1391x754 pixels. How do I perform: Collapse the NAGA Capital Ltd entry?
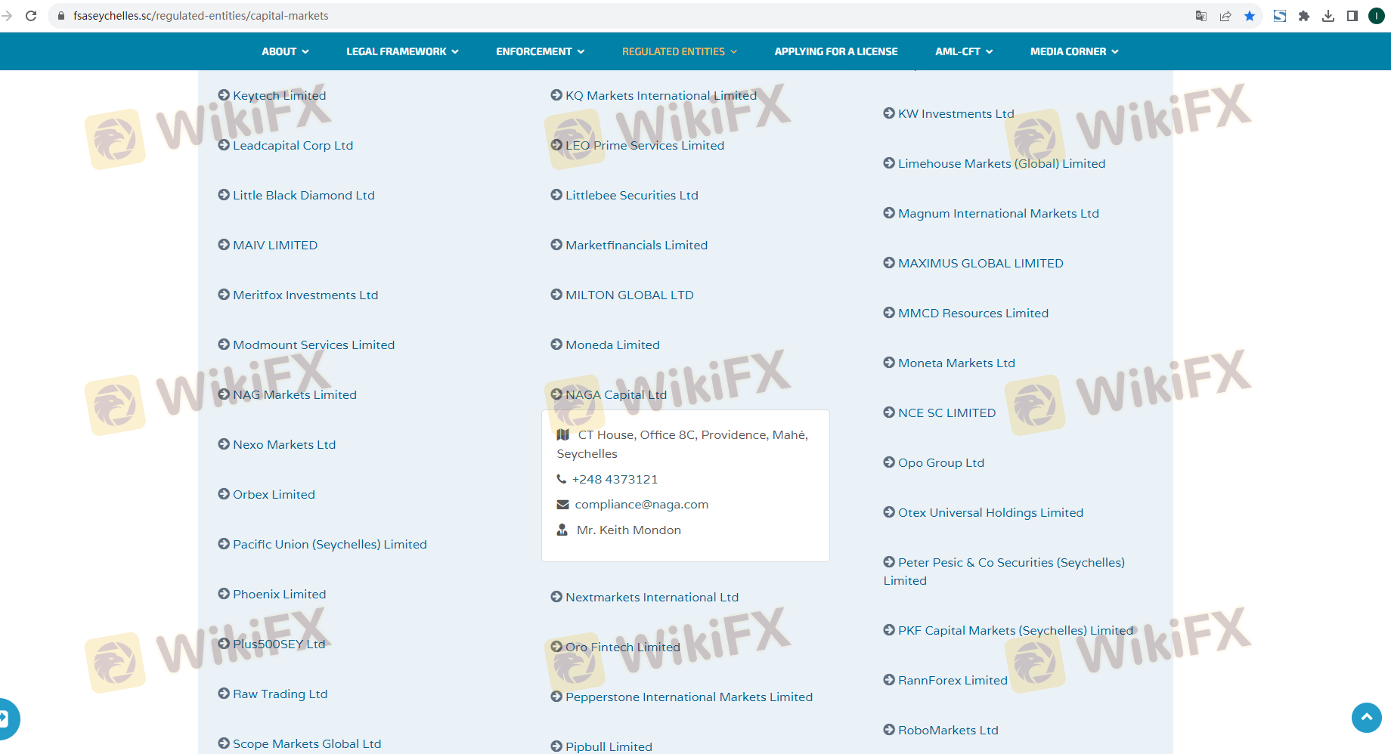(x=615, y=394)
